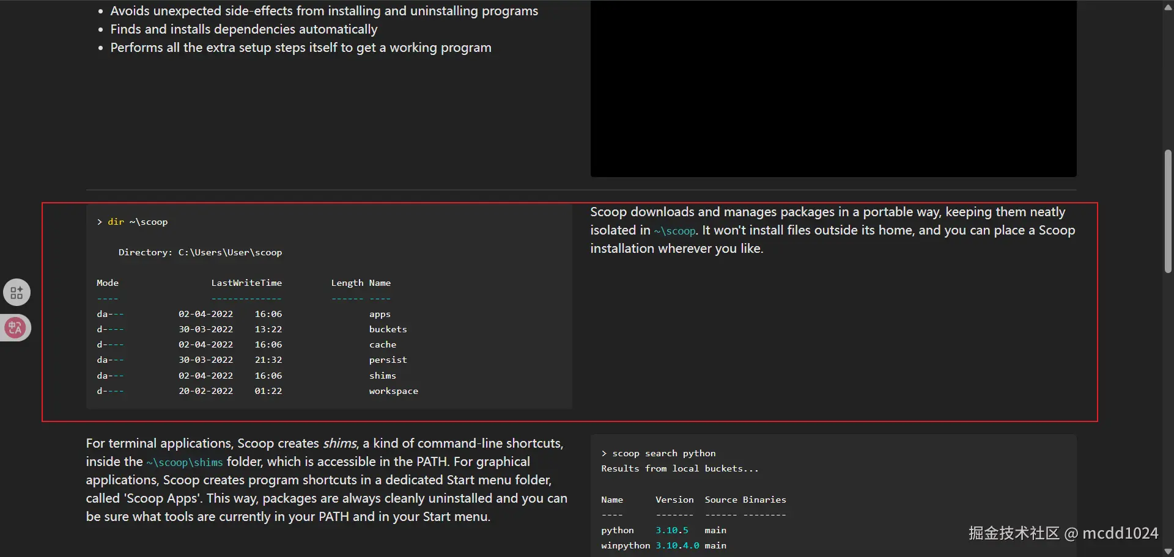
Task: Click the "shims" entry in directory listing
Action: click(x=382, y=376)
